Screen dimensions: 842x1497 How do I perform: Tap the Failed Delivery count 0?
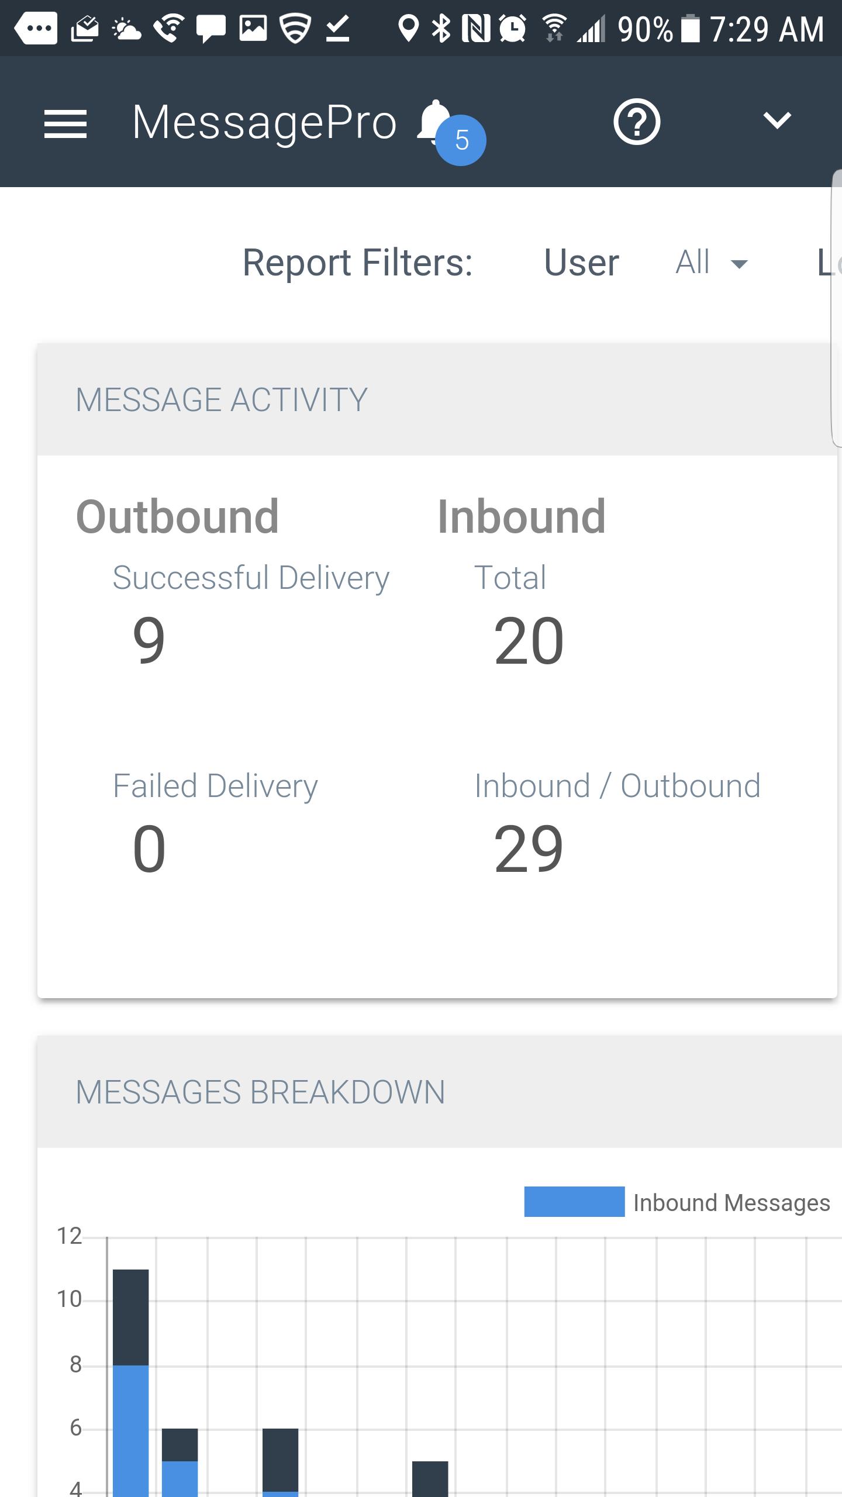point(149,849)
